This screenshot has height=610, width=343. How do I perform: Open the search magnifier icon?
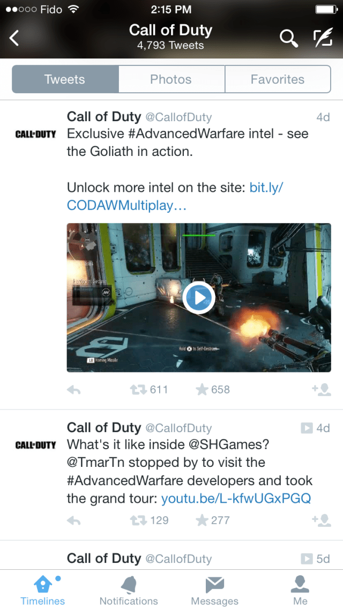289,38
